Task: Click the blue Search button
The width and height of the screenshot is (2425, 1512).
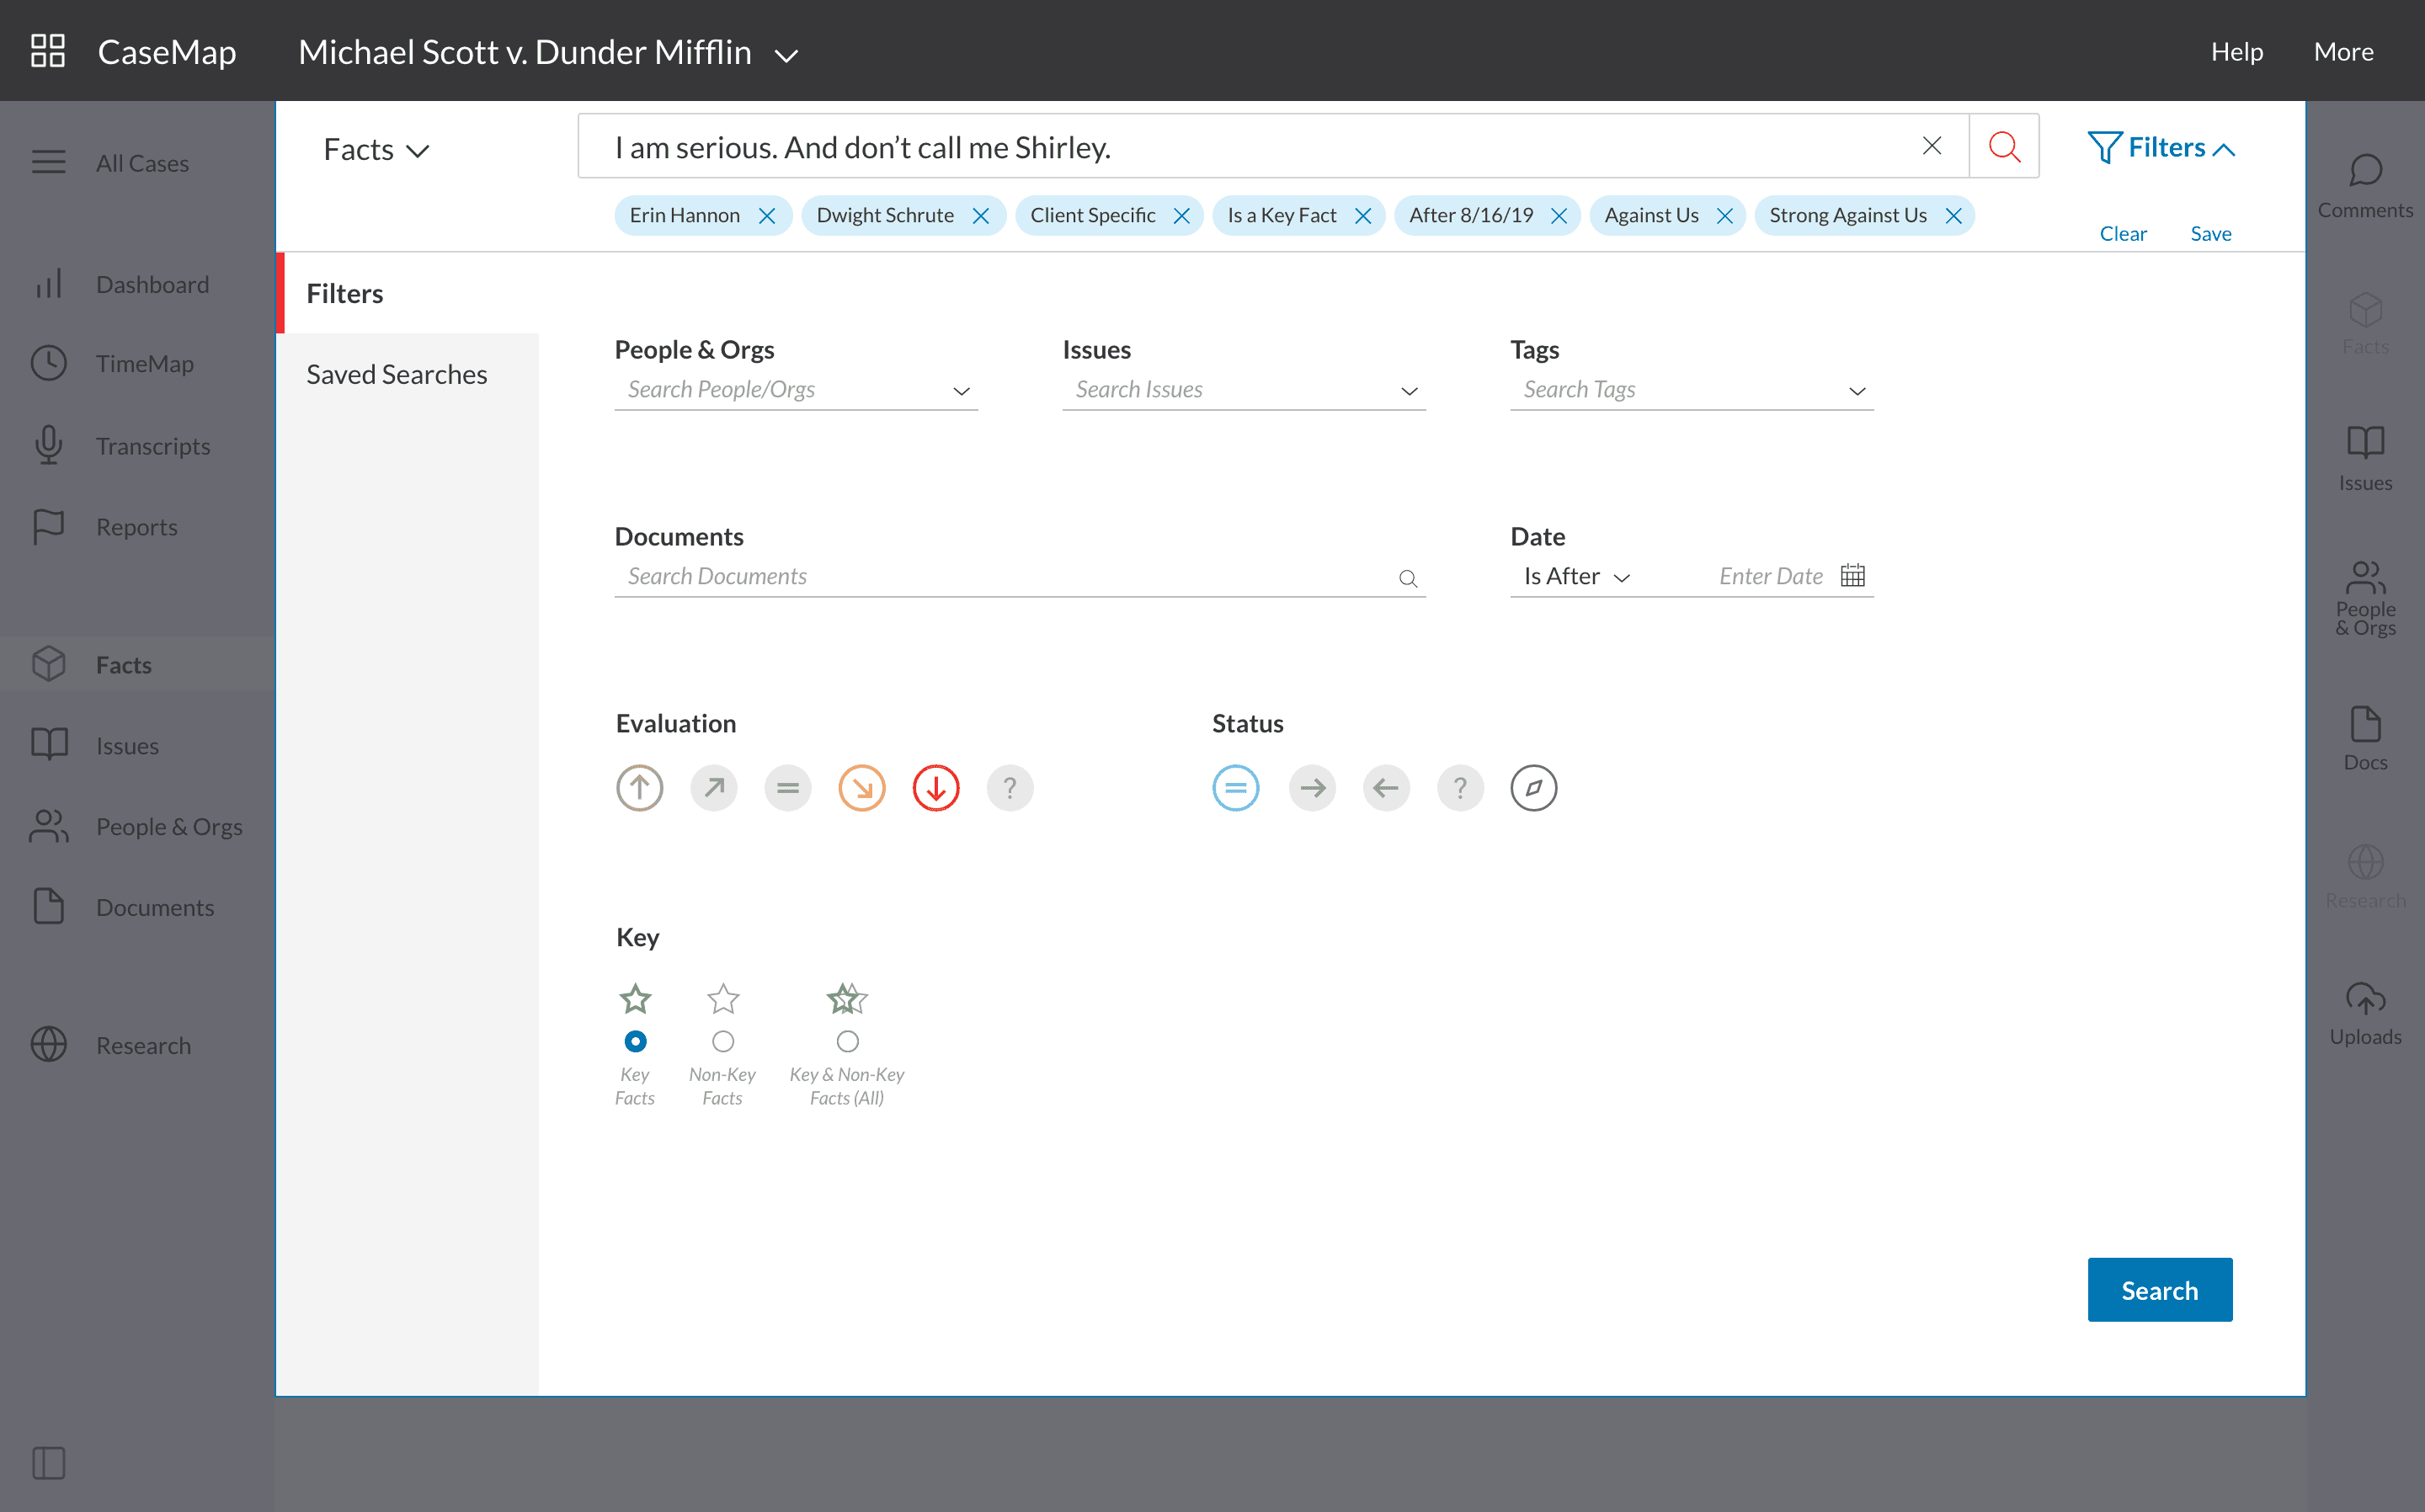Action: coord(2159,1290)
